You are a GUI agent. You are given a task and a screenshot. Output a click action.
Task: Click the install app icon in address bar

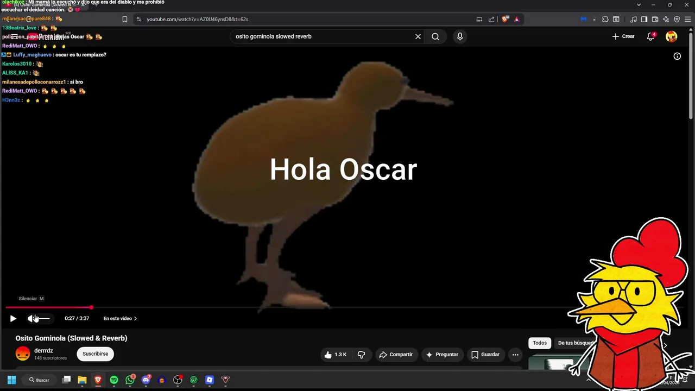coord(479,19)
